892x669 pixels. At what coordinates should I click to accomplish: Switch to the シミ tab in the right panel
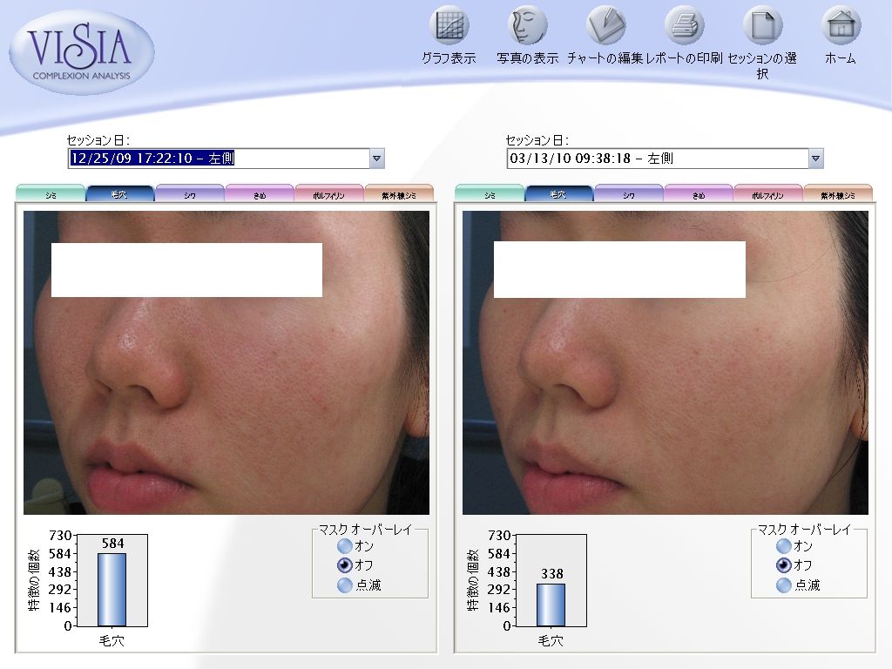[490, 194]
